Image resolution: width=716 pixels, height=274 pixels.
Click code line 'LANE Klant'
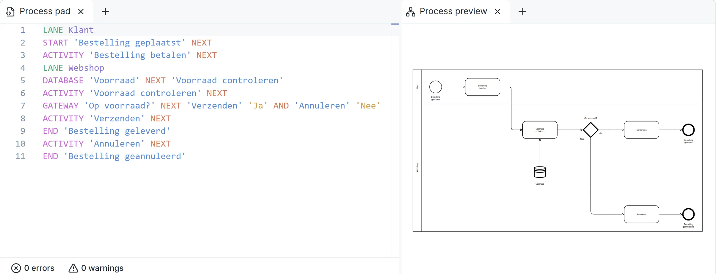68,30
